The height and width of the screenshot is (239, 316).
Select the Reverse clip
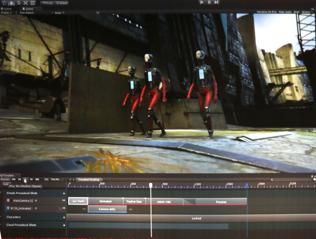221,202
